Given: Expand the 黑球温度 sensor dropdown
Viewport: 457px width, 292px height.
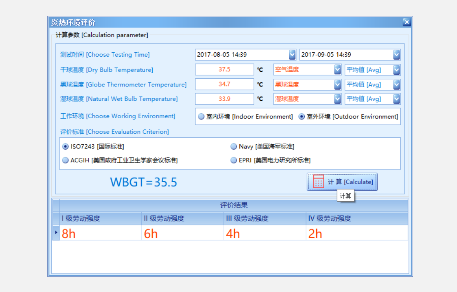Looking at the screenshot, I should point(337,85).
